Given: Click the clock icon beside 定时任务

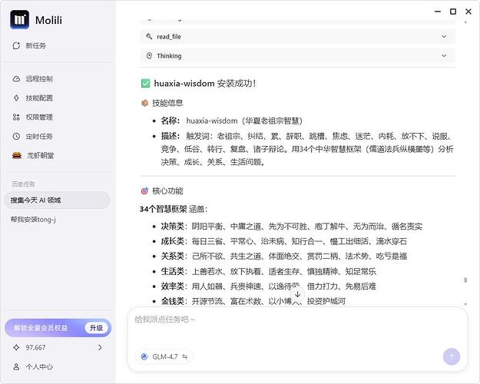Looking at the screenshot, I should (x=16, y=136).
